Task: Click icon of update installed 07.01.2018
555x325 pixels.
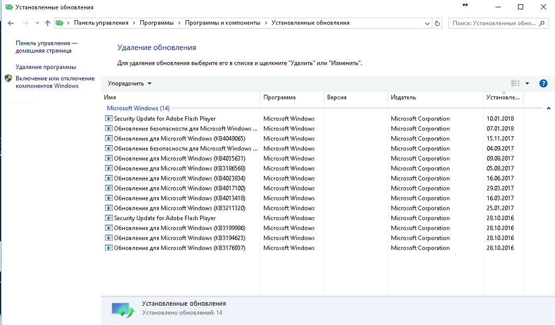Action: pos(109,128)
